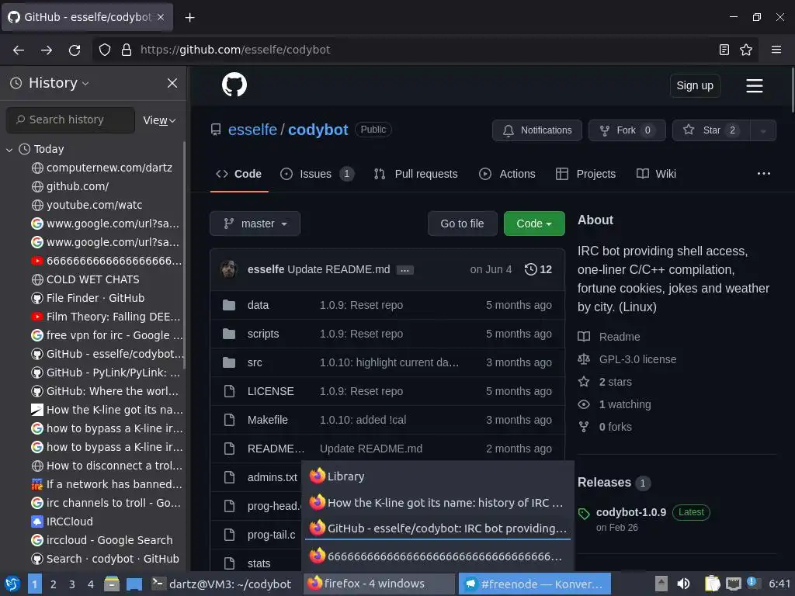
Task: Bookmark this page with the star icon
Action: click(746, 50)
